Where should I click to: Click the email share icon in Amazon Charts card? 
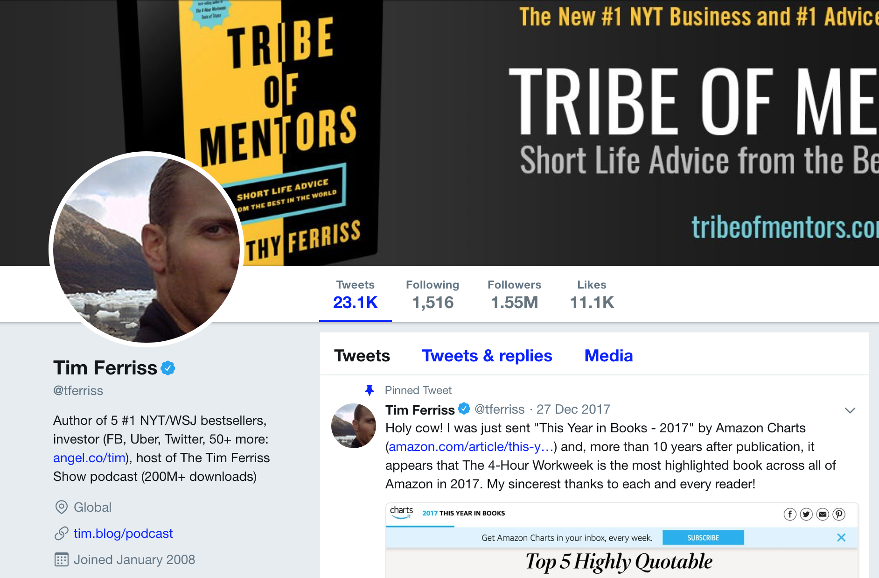coord(823,515)
